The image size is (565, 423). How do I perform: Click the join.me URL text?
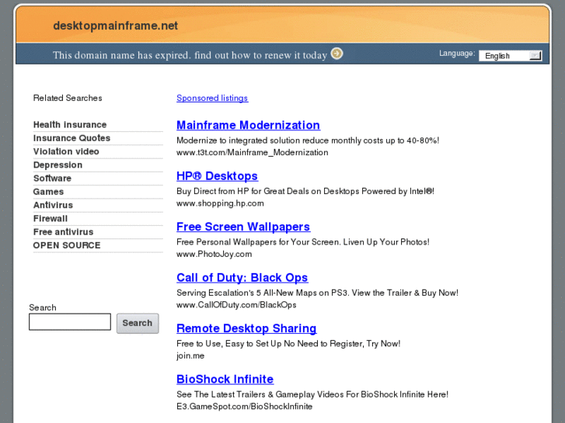click(190, 355)
